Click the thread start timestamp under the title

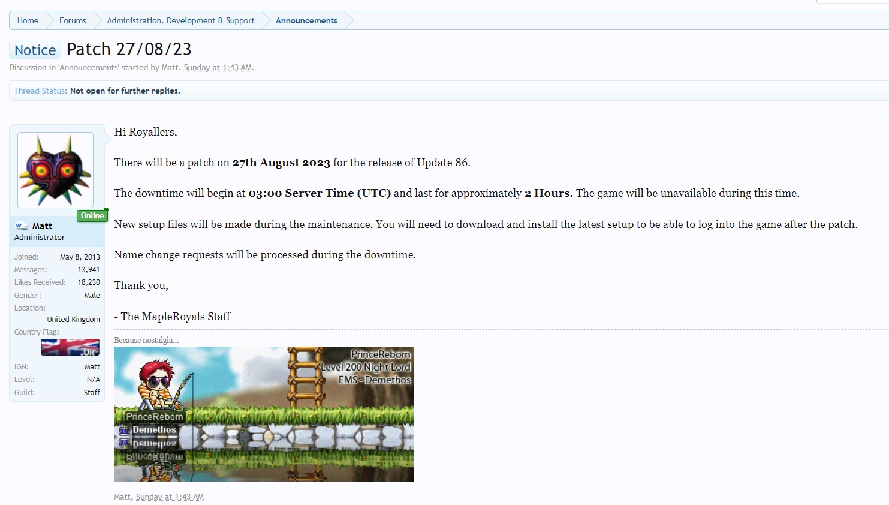[218, 68]
